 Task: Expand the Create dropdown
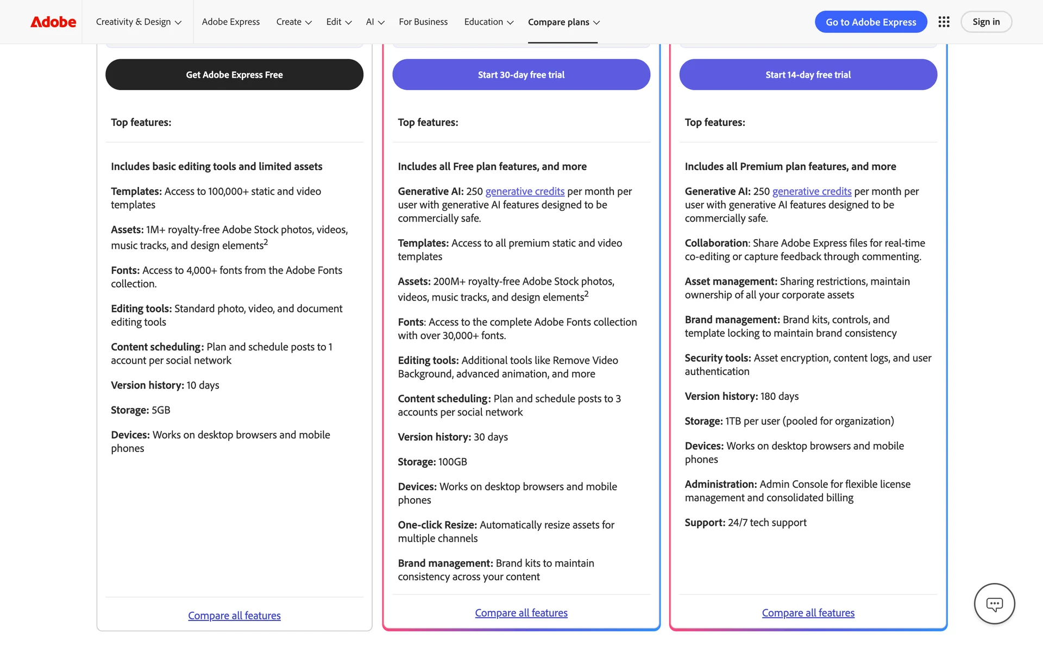pos(293,22)
